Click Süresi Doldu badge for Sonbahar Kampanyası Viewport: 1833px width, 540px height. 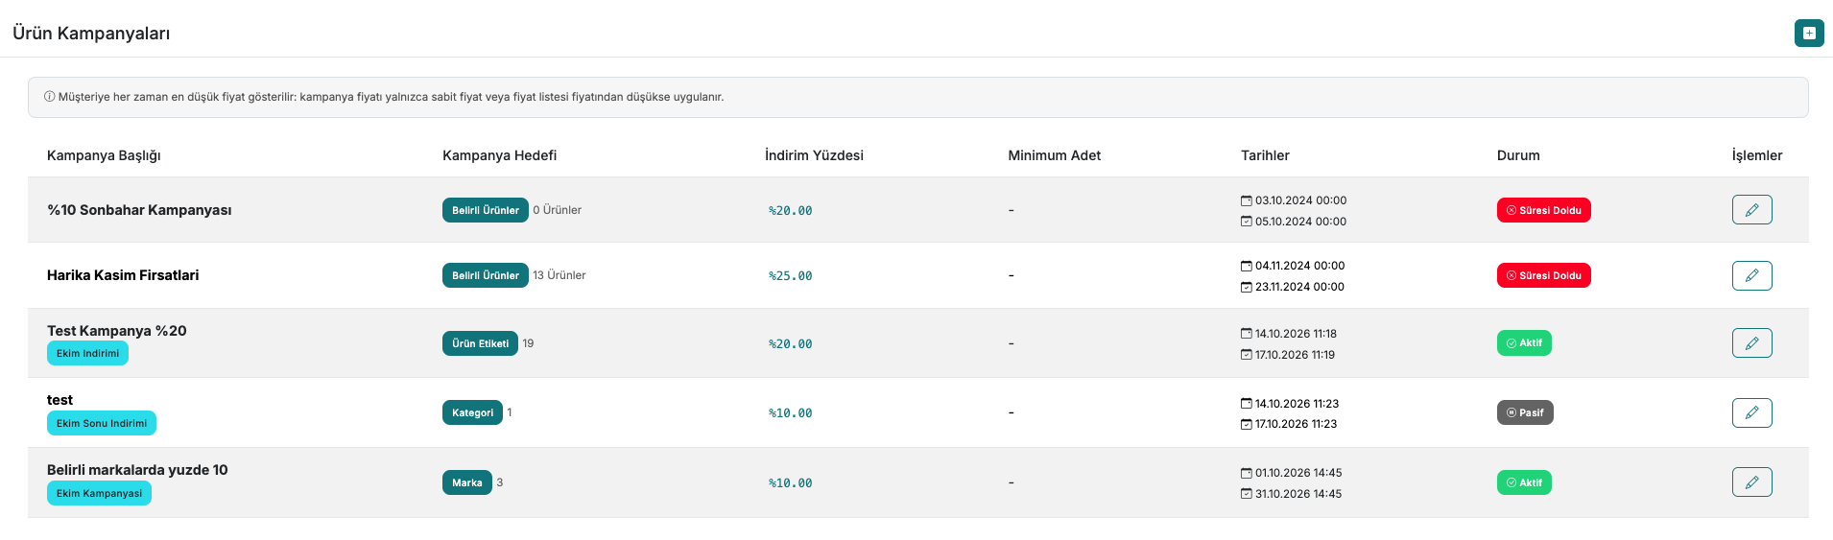(1543, 210)
